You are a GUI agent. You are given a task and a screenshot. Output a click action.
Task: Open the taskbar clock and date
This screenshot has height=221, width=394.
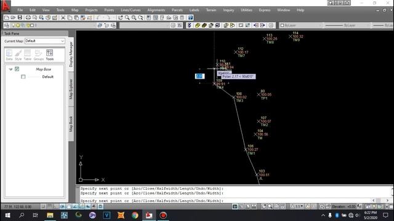tap(371, 215)
